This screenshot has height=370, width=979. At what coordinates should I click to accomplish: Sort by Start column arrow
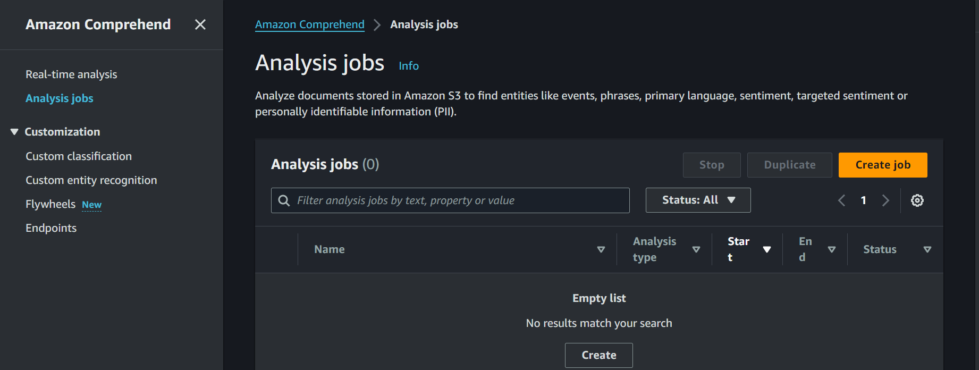(x=766, y=249)
